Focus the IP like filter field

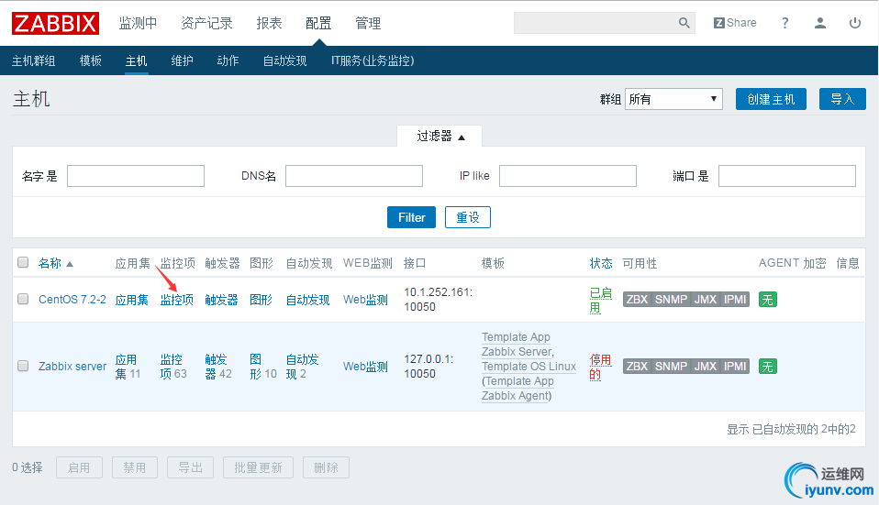[568, 176]
